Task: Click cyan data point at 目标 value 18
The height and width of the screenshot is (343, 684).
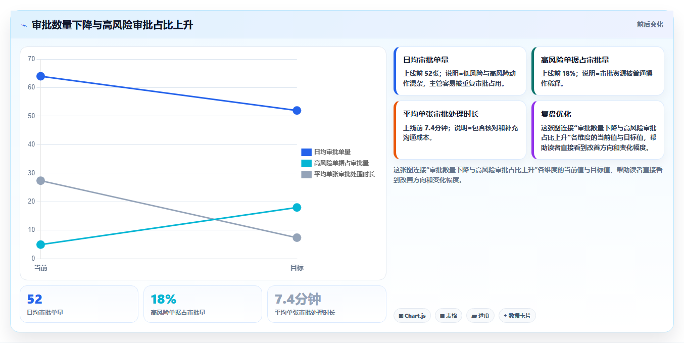Action: pyautogui.click(x=297, y=208)
